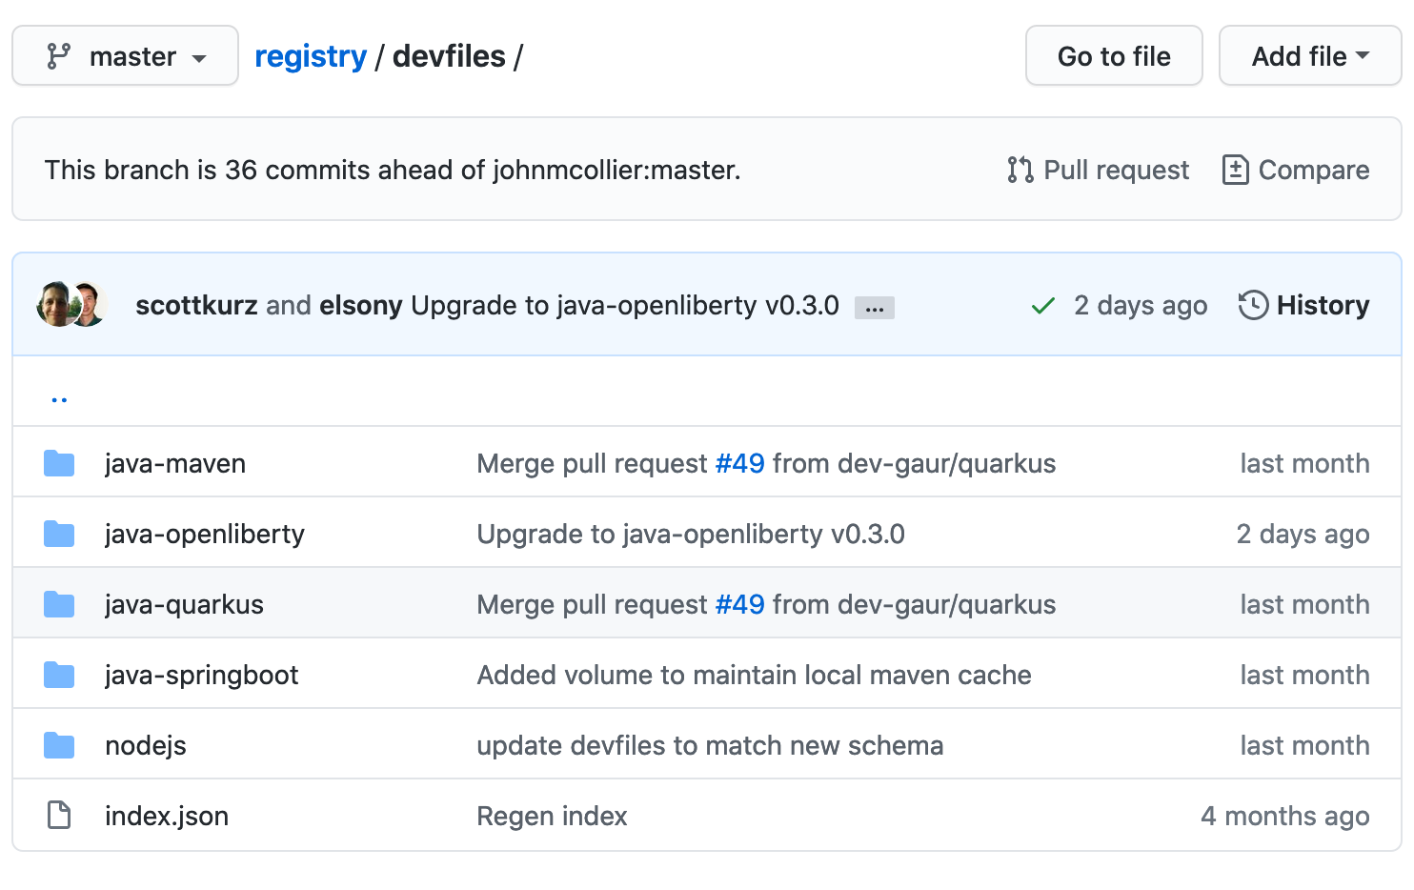Open #49 link in java-quarkus row
The image size is (1414, 890).
[740, 604]
